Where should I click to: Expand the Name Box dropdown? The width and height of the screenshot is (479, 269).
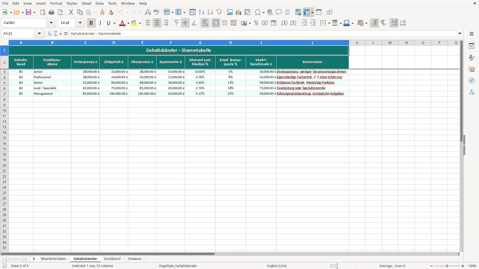click(x=39, y=34)
